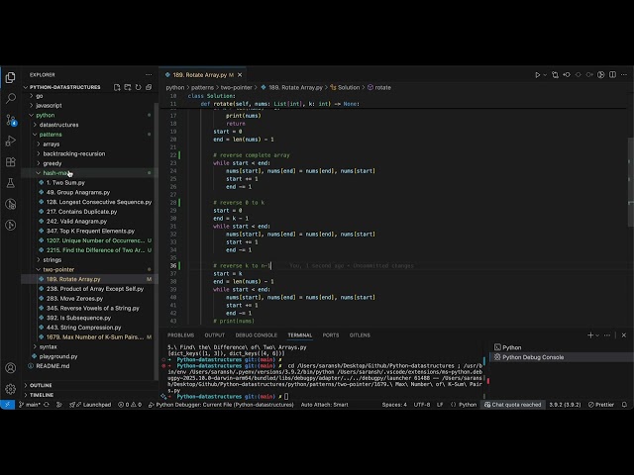
Task: Collapse the python folder
Action: click(x=91, y=115)
